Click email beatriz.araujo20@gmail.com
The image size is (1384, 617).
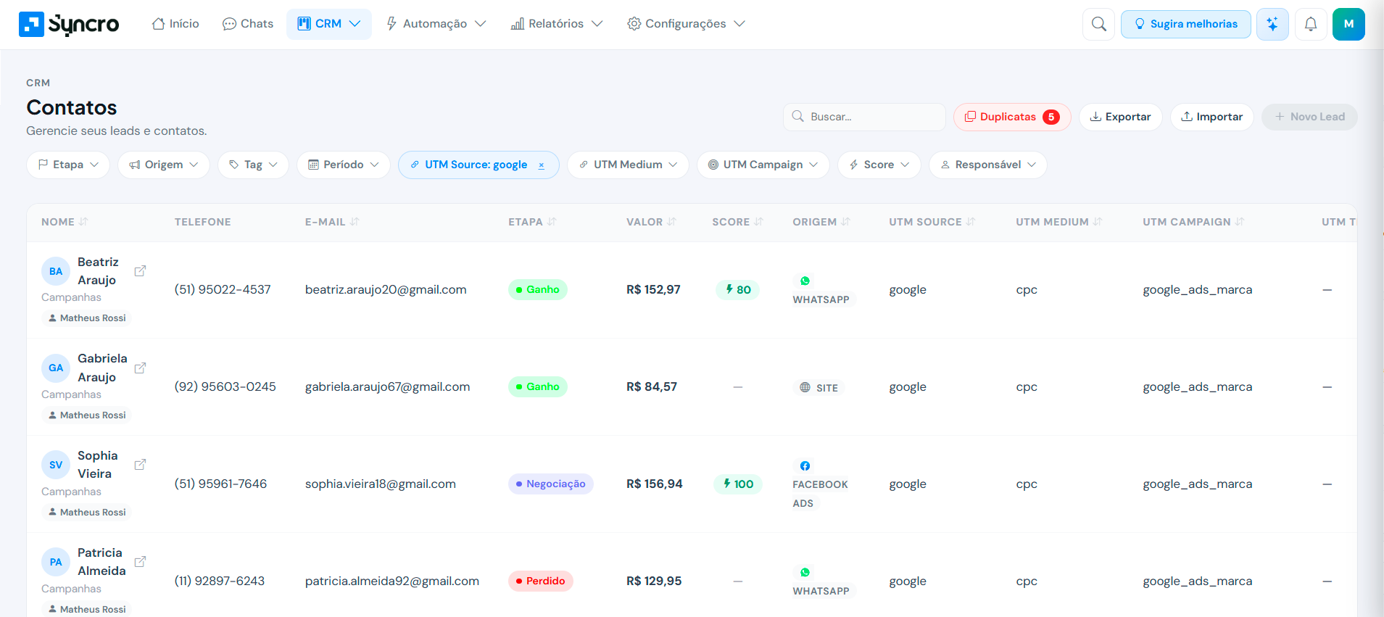[x=386, y=289]
